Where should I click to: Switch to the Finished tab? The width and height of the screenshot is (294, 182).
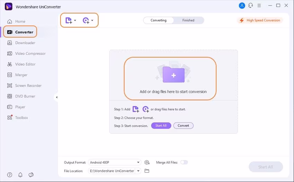coord(188,20)
